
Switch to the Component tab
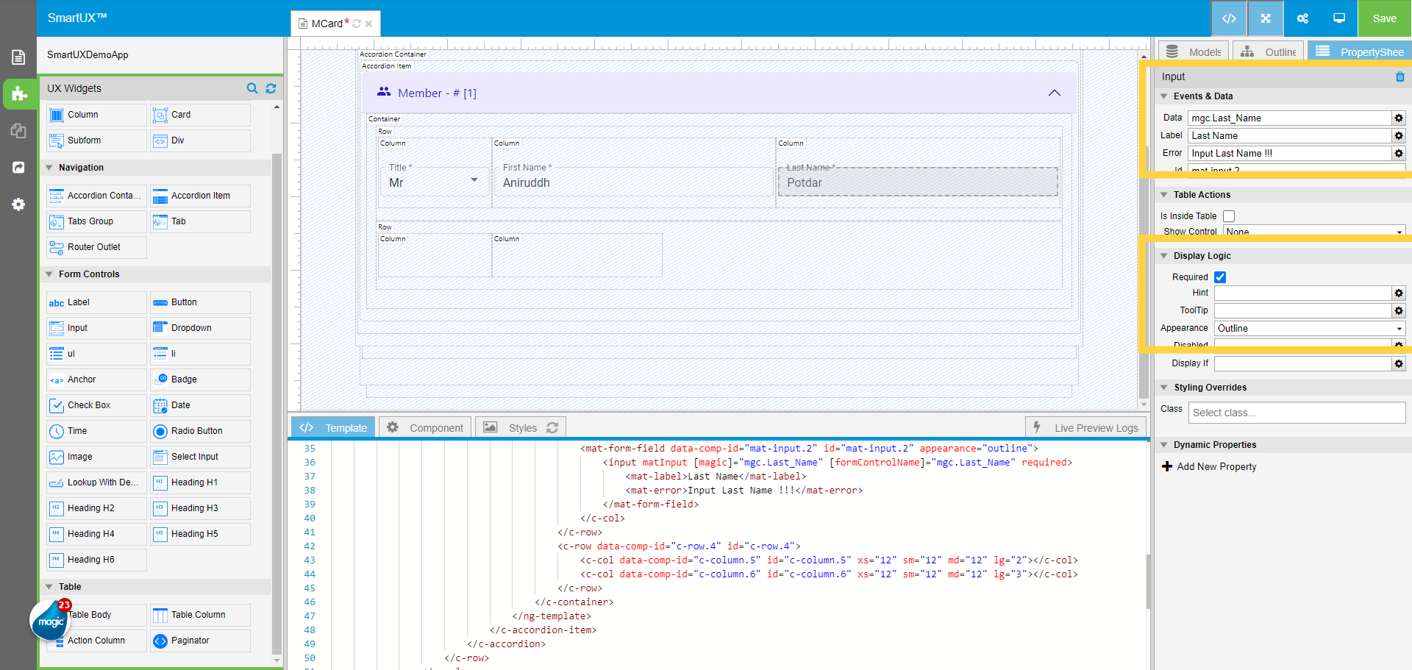click(x=424, y=427)
